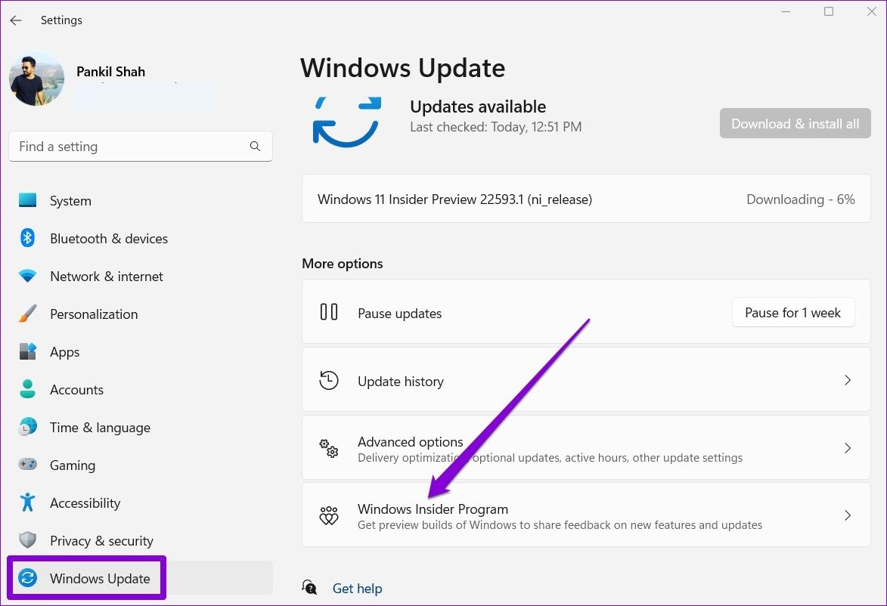Click the Time & language globe icon

coord(27,427)
